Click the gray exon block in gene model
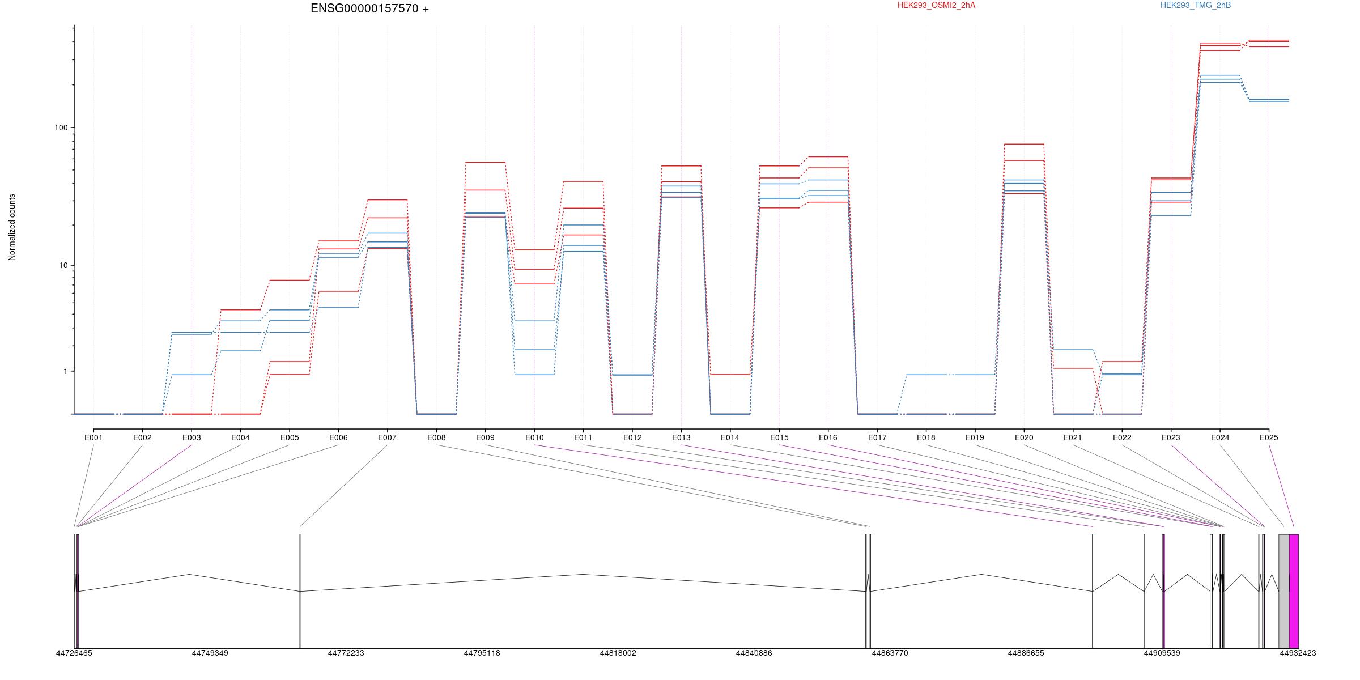Image resolution: width=1360 pixels, height=680 pixels. [x=1284, y=591]
